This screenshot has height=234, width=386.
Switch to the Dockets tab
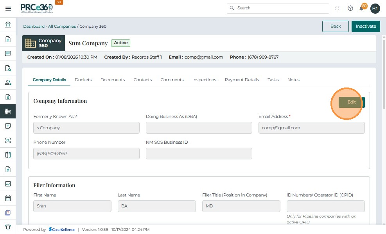[x=83, y=80]
